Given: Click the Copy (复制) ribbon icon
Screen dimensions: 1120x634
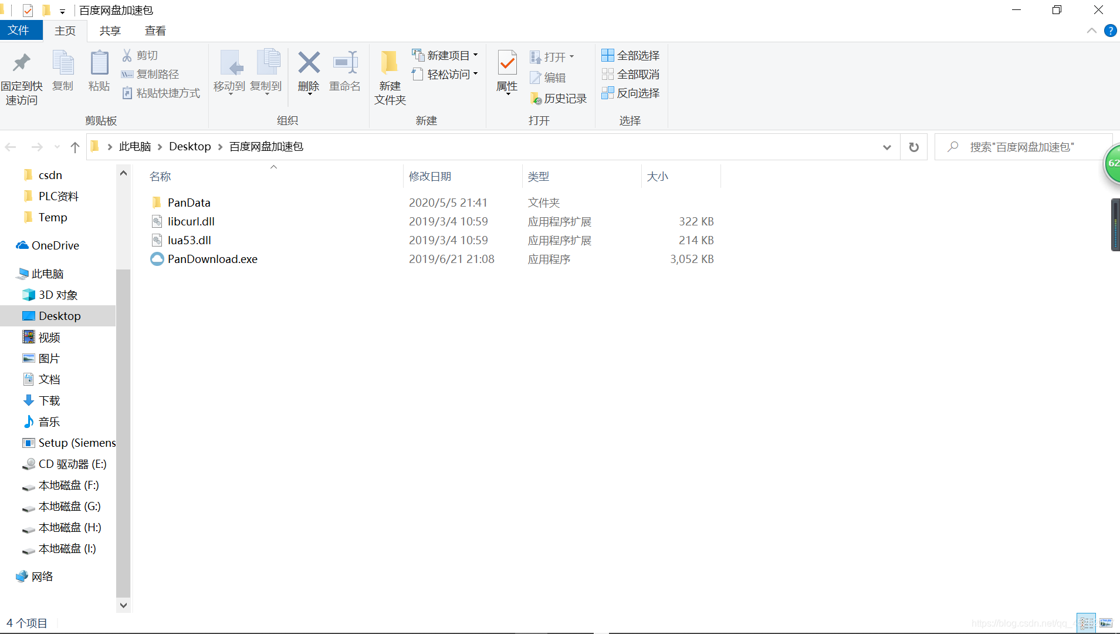Looking at the screenshot, I should click(63, 63).
